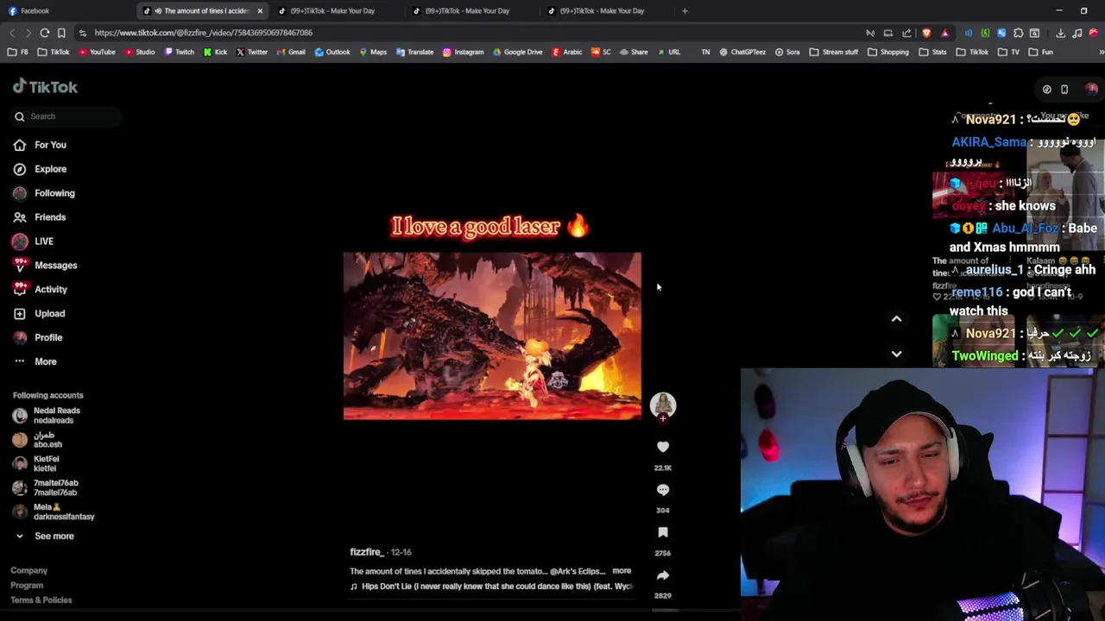Open the Brave Rewards triangle icon

pyautogui.click(x=944, y=33)
